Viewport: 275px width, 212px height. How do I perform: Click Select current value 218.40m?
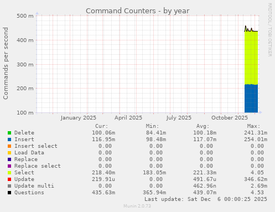point(103,173)
